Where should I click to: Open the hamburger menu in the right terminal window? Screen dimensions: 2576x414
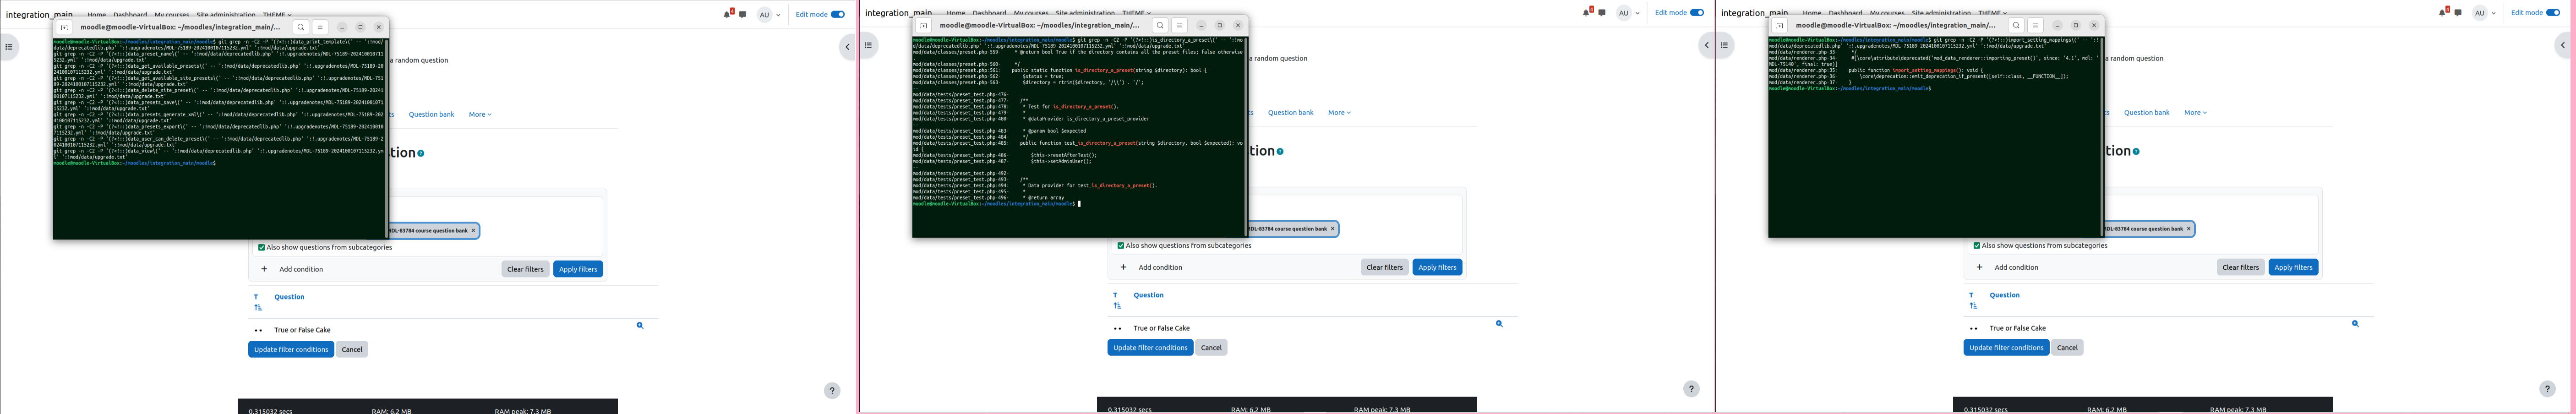[x=2035, y=25]
